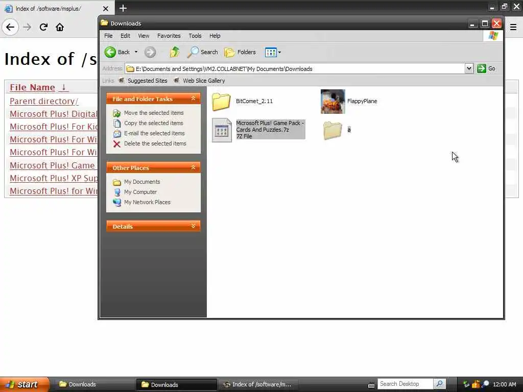The width and height of the screenshot is (523, 392).
Task: Expand the Details panel
Action: coord(193,226)
